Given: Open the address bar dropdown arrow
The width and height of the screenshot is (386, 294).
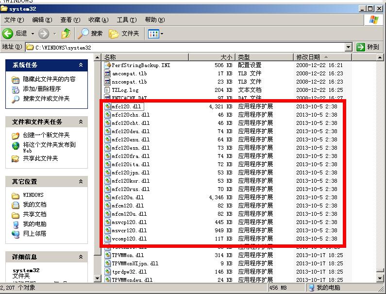Looking at the screenshot, I should click(x=348, y=47).
